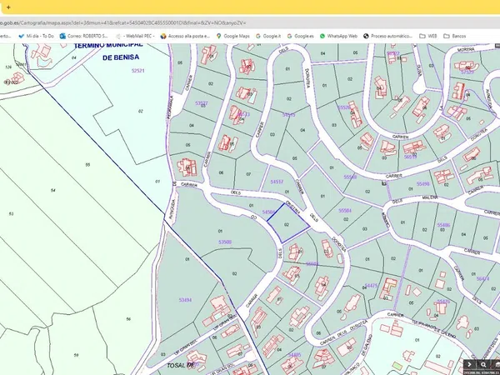Click the block number 52521 label
Screen dimensions: 500x375
(137, 71)
